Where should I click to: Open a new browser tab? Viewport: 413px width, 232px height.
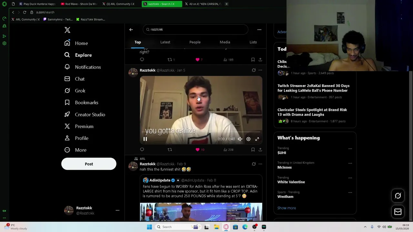pos(227,4)
